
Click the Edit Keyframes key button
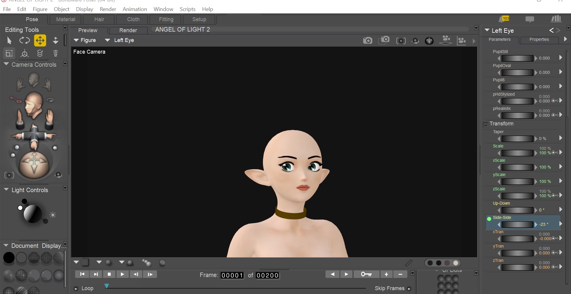click(366, 274)
